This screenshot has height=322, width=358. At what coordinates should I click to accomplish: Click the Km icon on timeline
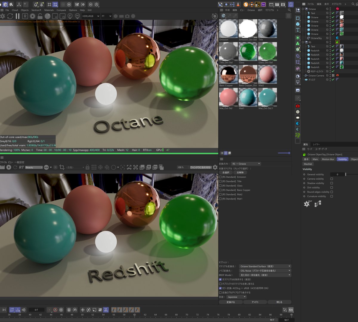(291, 310)
